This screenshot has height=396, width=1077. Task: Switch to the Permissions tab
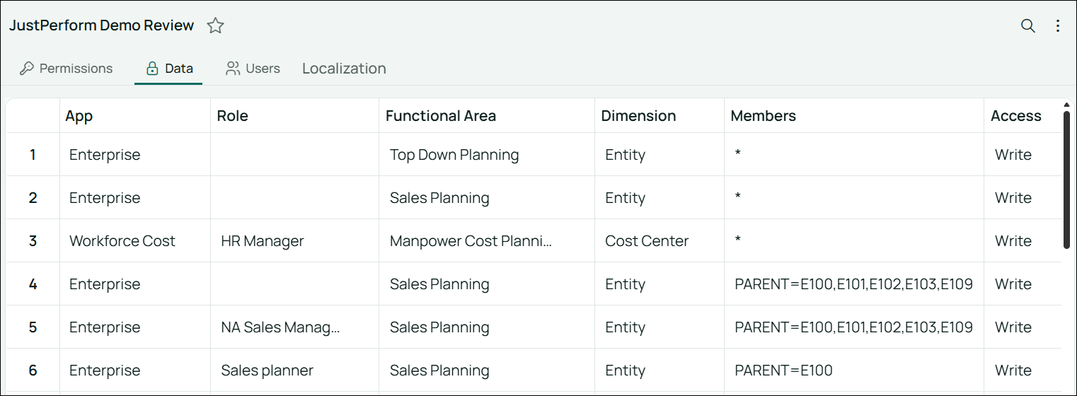click(x=67, y=69)
